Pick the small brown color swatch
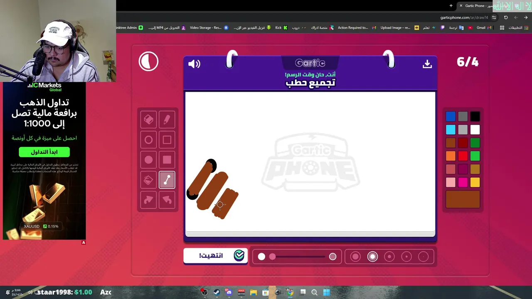The image size is (532, 299). [x=451, y=143]
